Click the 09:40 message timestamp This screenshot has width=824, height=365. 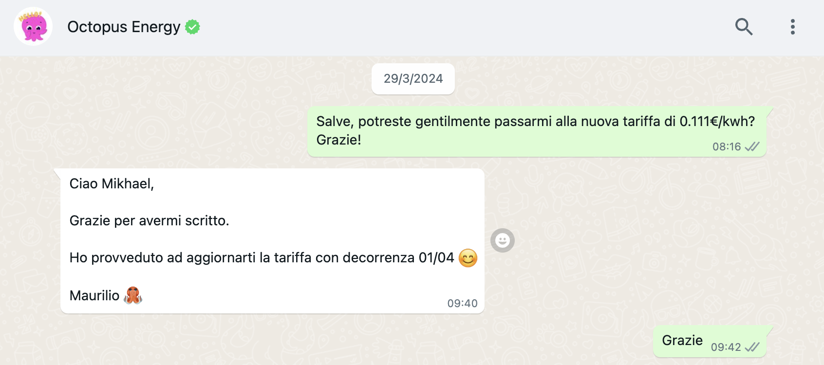pyautogui.click(x=462, y=303)
